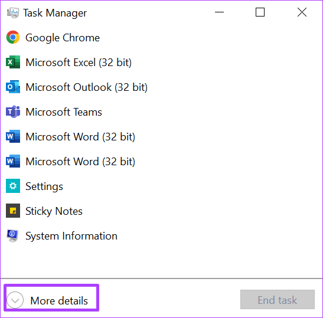Screen dimensions: 323x318
Task: Click the first Microsoft Word icon in list
Action: pos(13,136)
